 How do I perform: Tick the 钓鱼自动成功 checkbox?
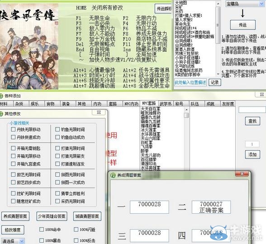(x=57, y=137)
